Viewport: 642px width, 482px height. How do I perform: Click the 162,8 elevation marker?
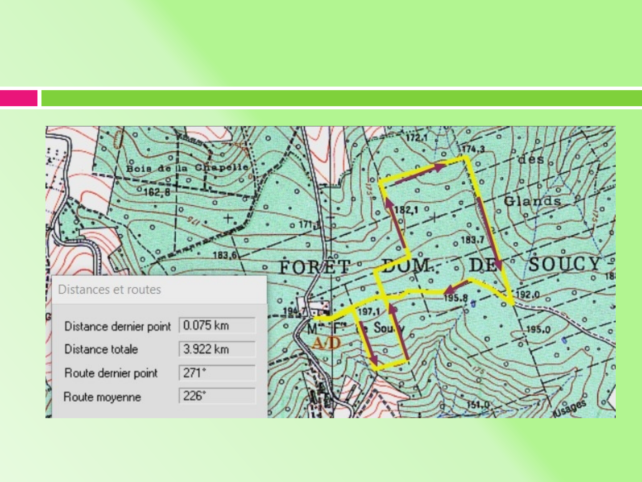coord(156,192)
